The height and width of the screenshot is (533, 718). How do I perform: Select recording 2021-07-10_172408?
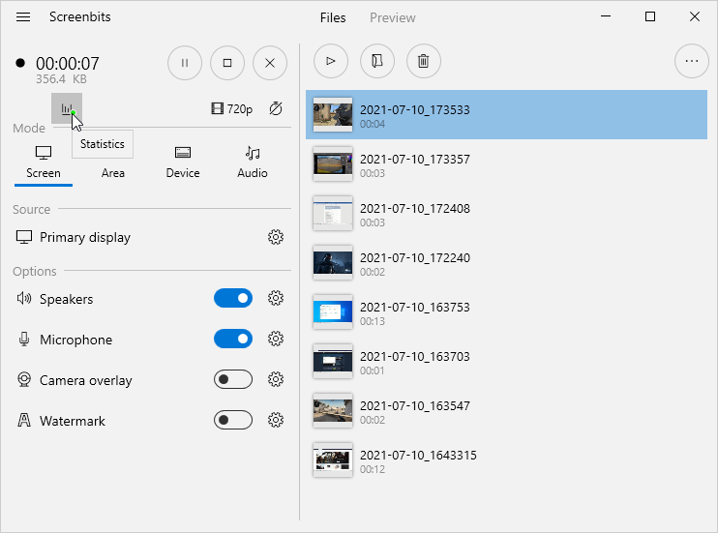point(506,214)
